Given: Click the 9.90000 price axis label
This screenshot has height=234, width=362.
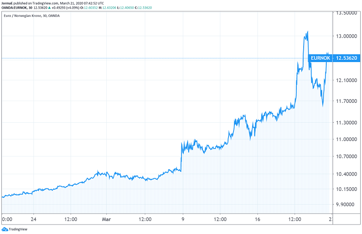Looking at the screenshot, I should click(345, 205).
